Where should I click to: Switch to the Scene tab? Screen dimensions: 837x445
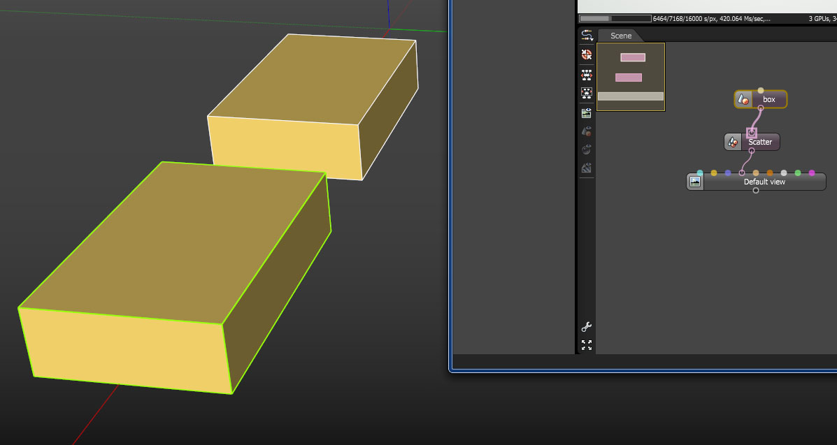click(x=621, y=36)
